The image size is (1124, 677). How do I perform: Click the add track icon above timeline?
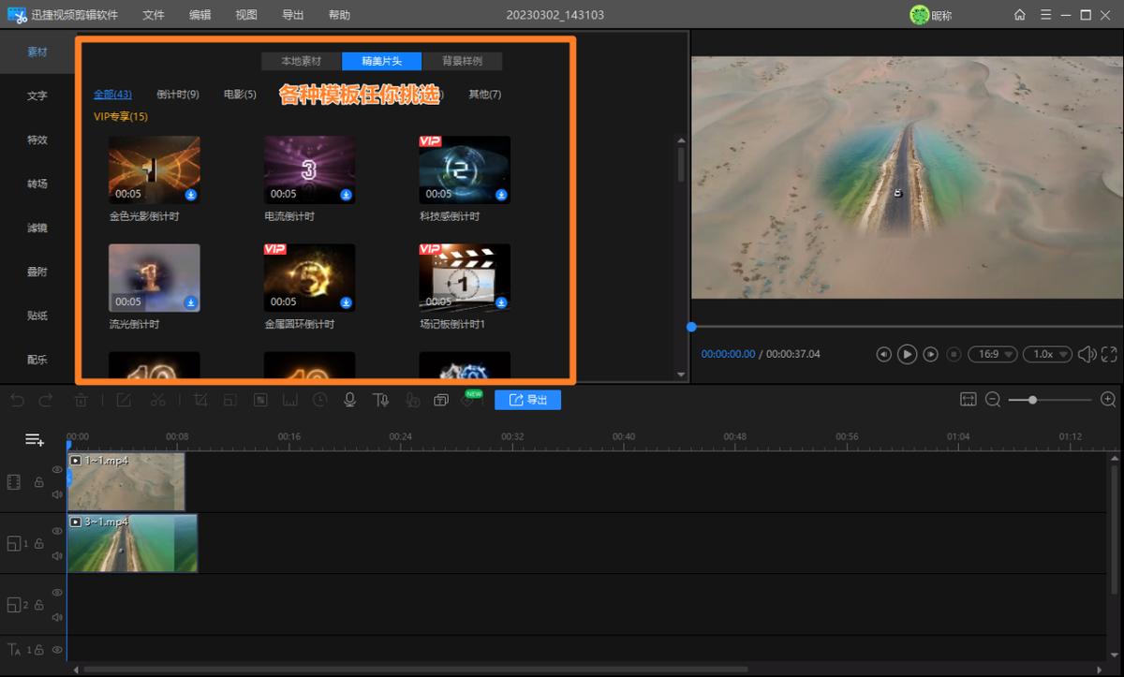pyautogui.click(x=35, y=439)
